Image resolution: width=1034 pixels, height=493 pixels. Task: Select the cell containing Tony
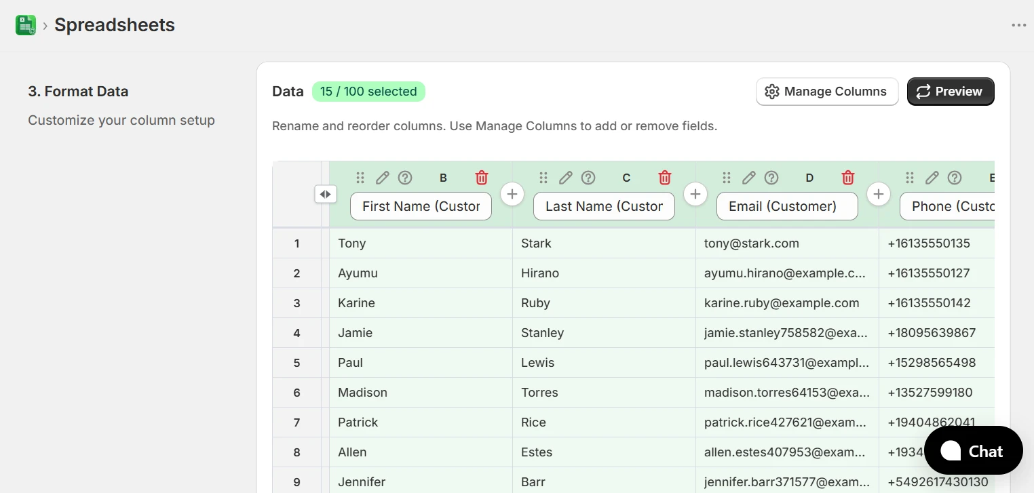click(x=421, y=243)
